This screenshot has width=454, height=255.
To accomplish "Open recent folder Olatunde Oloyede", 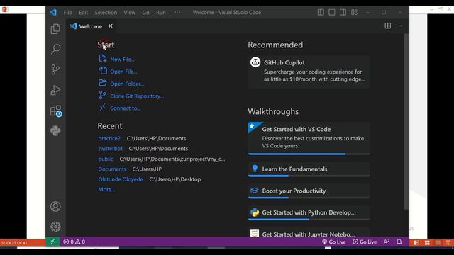I will coord(121,179).
